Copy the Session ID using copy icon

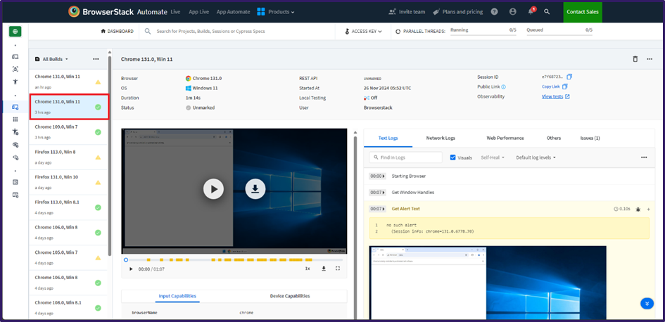tap(569, 77)
